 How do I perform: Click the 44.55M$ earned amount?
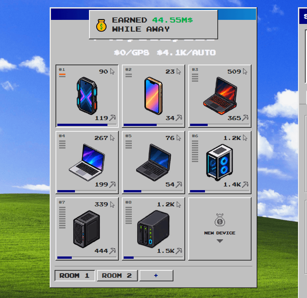coord(172,20)
